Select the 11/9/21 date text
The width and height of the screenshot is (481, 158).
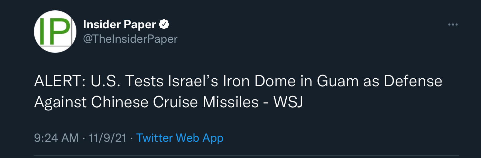point(108,138)
